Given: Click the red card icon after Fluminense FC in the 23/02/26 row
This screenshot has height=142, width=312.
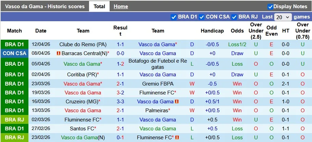Looking at the screenshot, I should (x=177, y=138).
